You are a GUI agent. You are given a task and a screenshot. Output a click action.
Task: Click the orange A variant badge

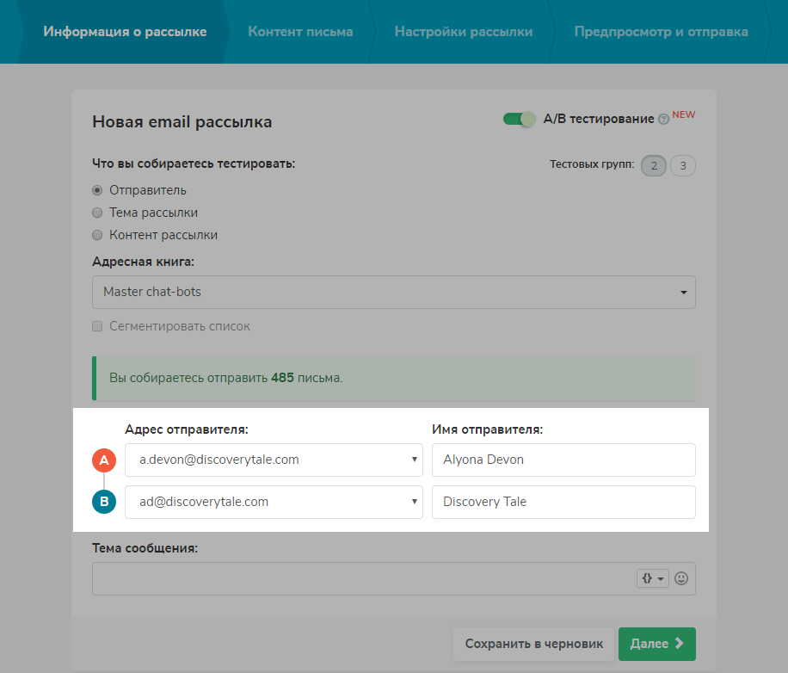[104, 460]
